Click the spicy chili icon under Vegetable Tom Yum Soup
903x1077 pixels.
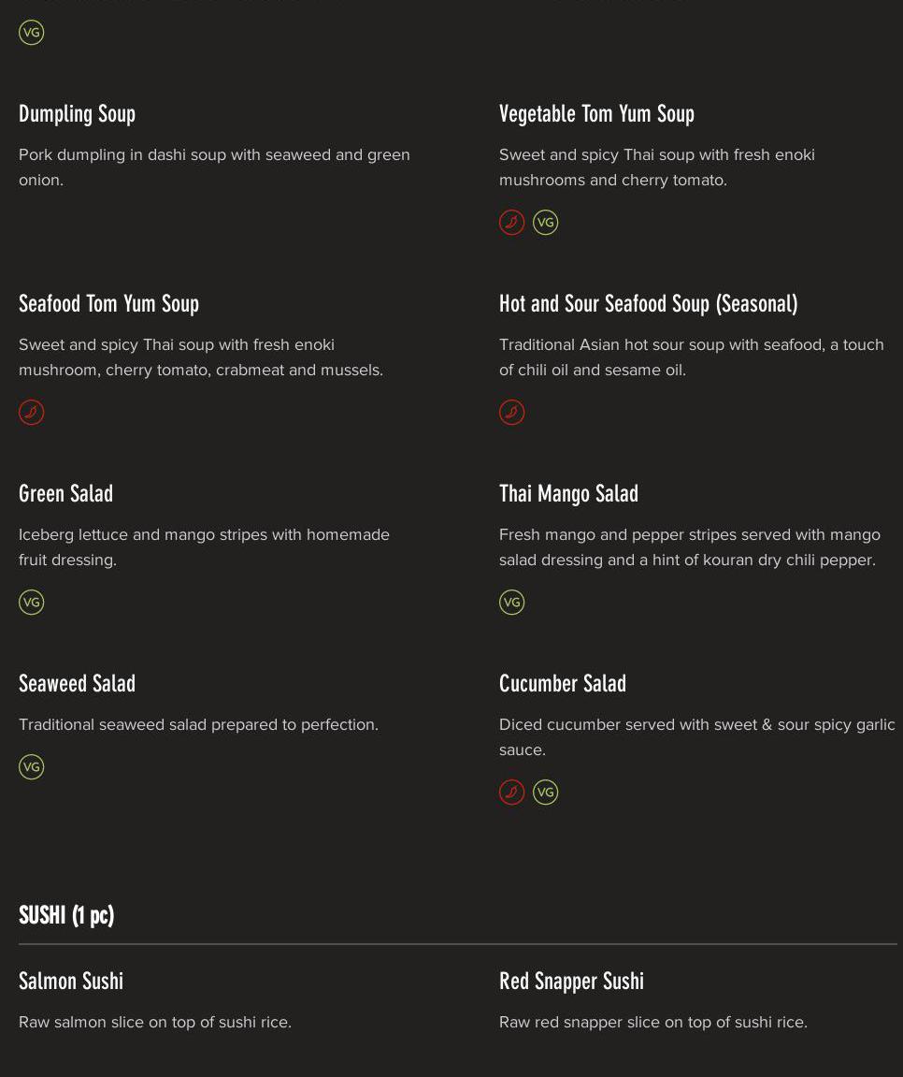[x=511, y=223]
